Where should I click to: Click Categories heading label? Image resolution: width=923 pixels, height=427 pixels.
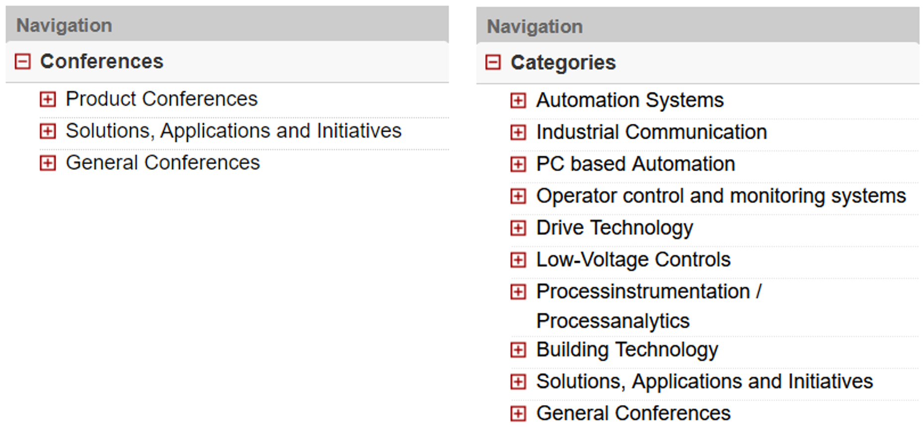(563, 63)
